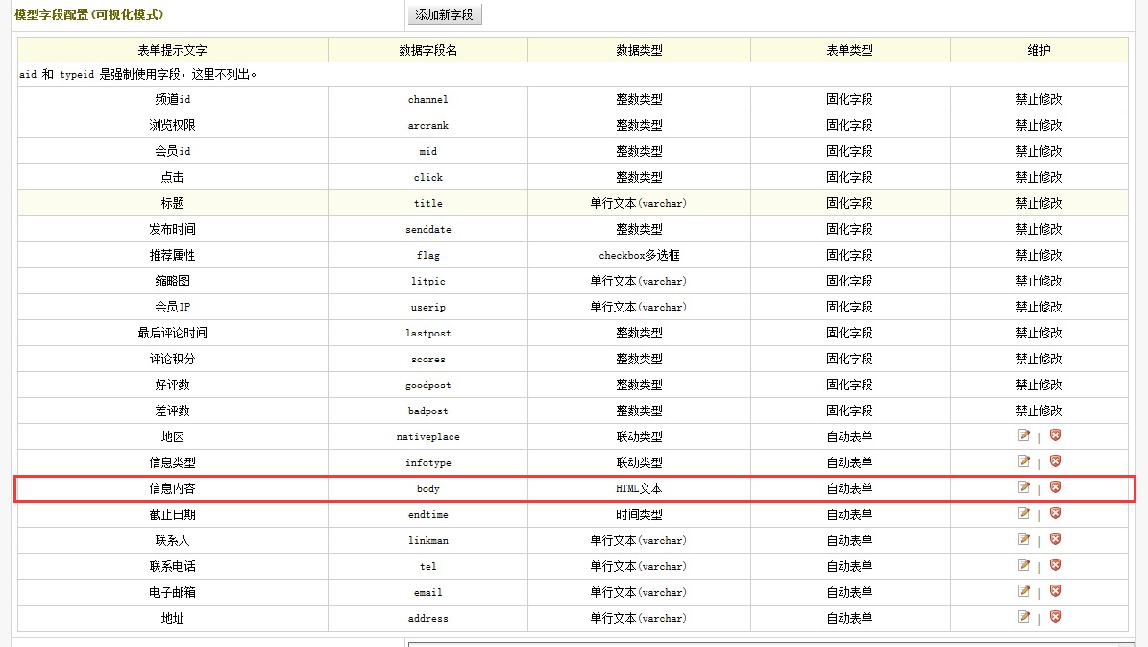Click the body field name
This screenshot has width=1148, height=647.
428,488
